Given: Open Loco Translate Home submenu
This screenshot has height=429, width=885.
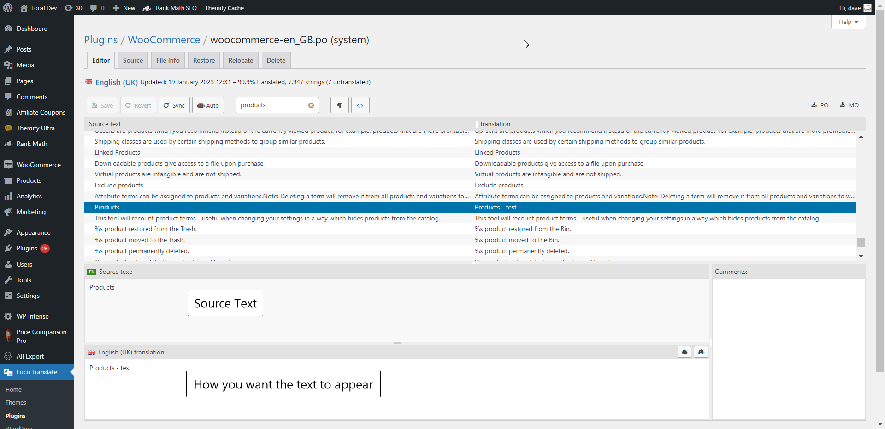Looking at the screenshot, I should click(14, 389).
